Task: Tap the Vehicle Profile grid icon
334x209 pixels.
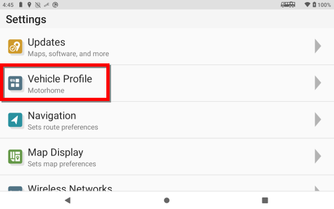Action: coord(15,83)
